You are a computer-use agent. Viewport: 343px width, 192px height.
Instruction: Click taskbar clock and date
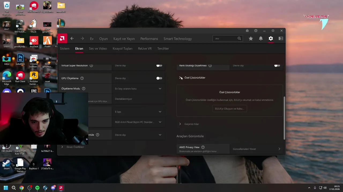[335, 188]
